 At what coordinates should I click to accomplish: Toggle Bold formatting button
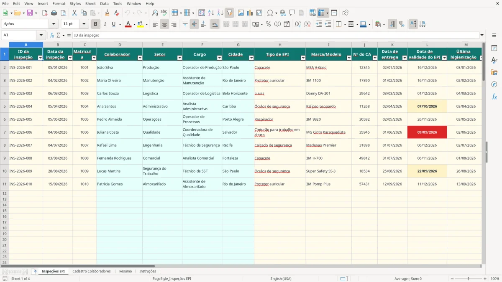click(96, 24)
